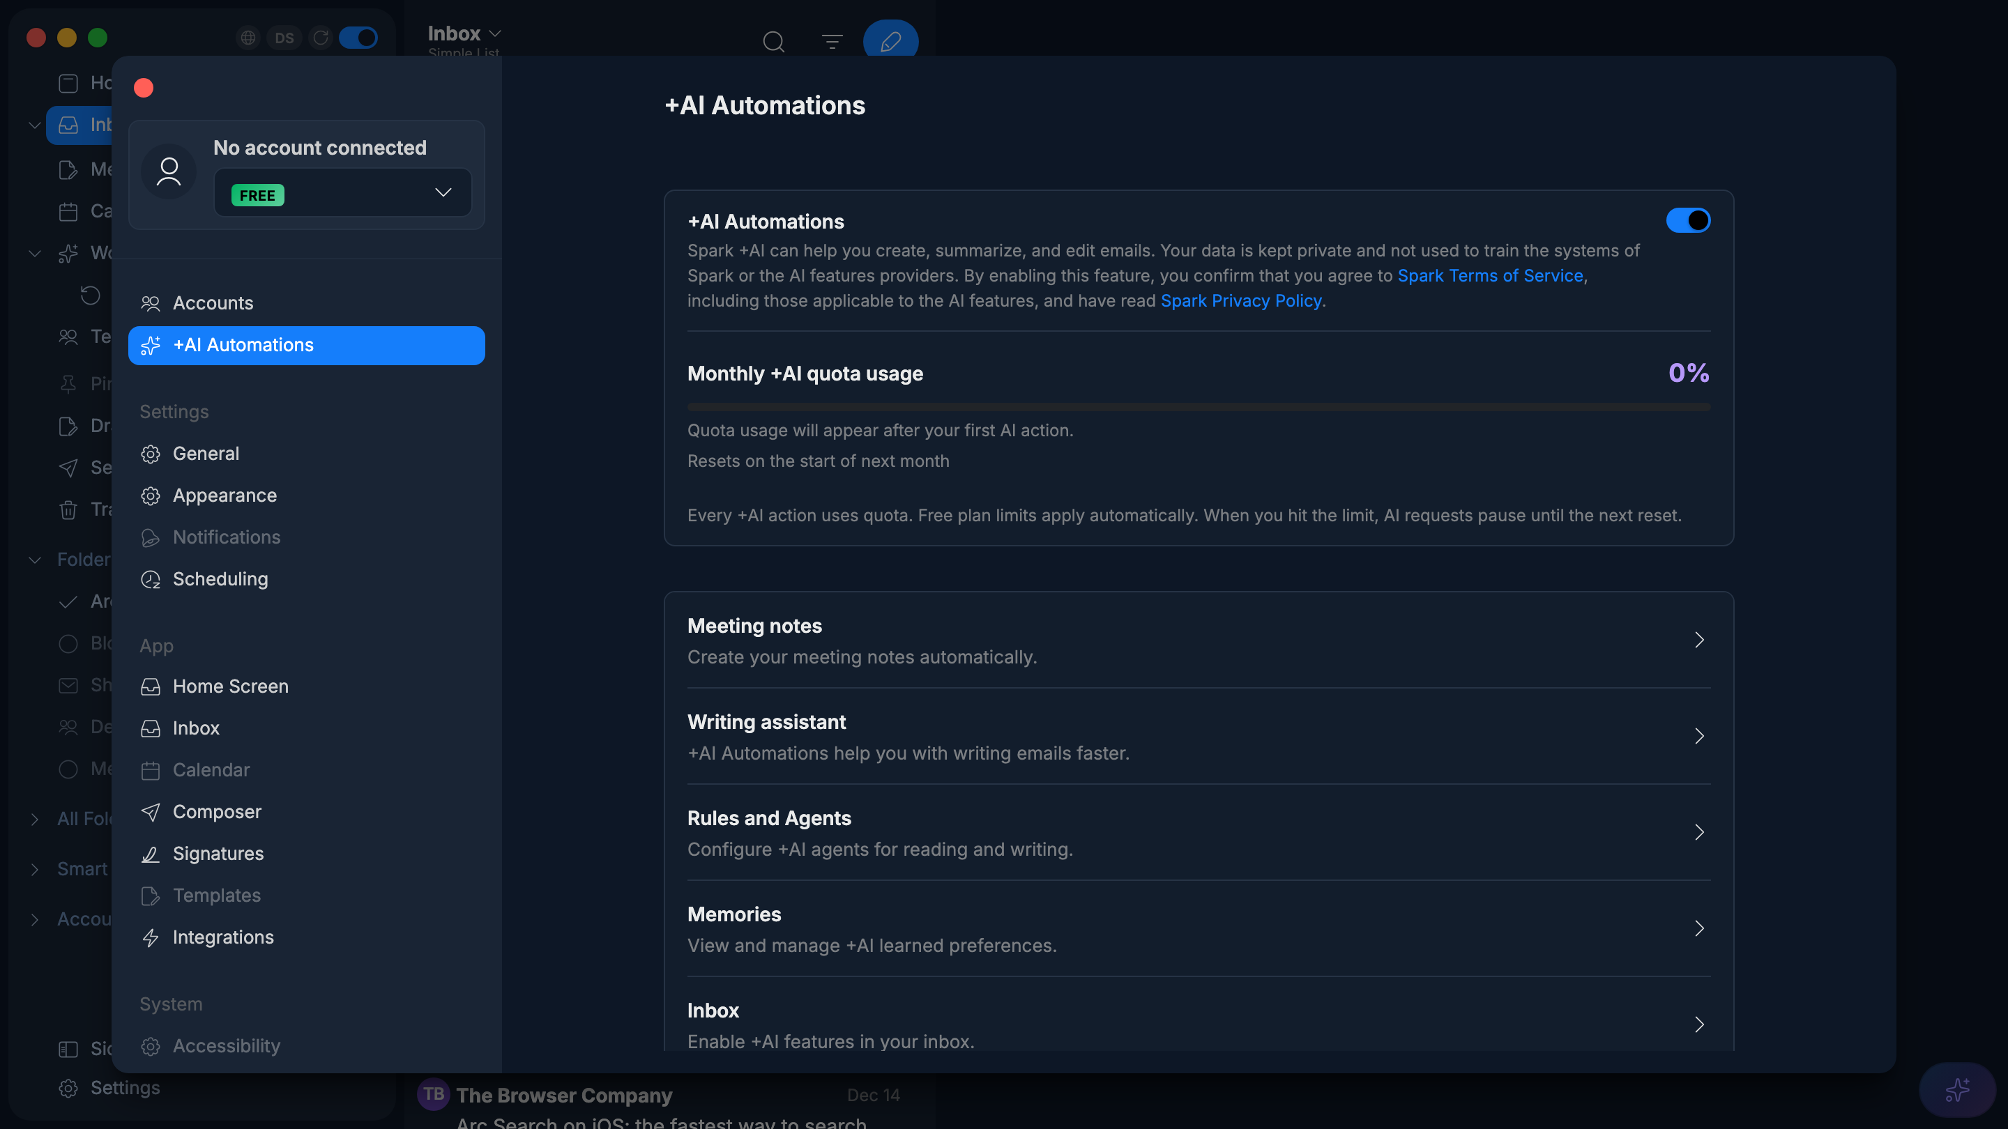Screen dimensions: 2008x1129
Task: Expand the Meeting notes row chevron
Action: [x=1699, y=640]
